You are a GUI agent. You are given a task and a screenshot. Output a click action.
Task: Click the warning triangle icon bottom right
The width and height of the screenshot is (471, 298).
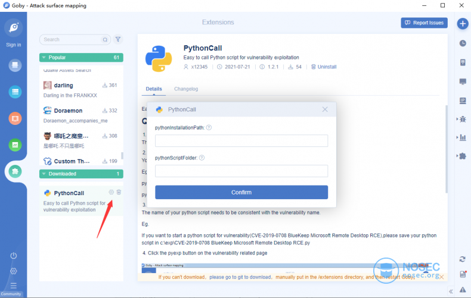pyautogui.click(x=463, y=290)
